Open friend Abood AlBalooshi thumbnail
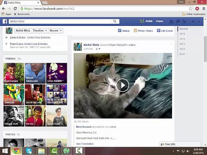Viewport: 207px width, 155px height. (x=35, y=73)
